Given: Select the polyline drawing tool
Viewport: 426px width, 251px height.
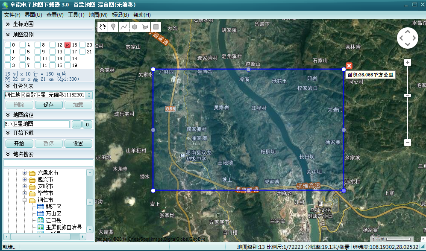Looking at the screenshot, I should pyautogui.click(x=124, y=27).
